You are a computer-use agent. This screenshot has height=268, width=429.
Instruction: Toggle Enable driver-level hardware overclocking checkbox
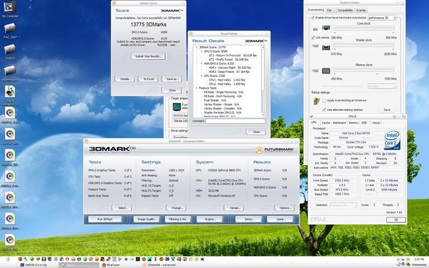314,17
